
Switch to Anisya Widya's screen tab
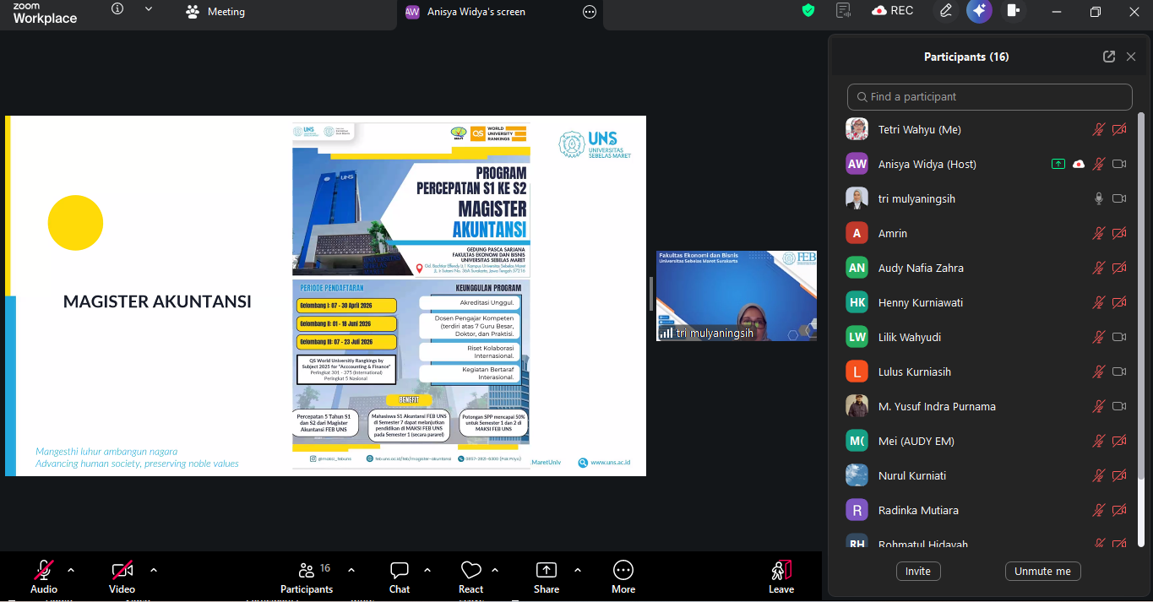click(500, 13)
